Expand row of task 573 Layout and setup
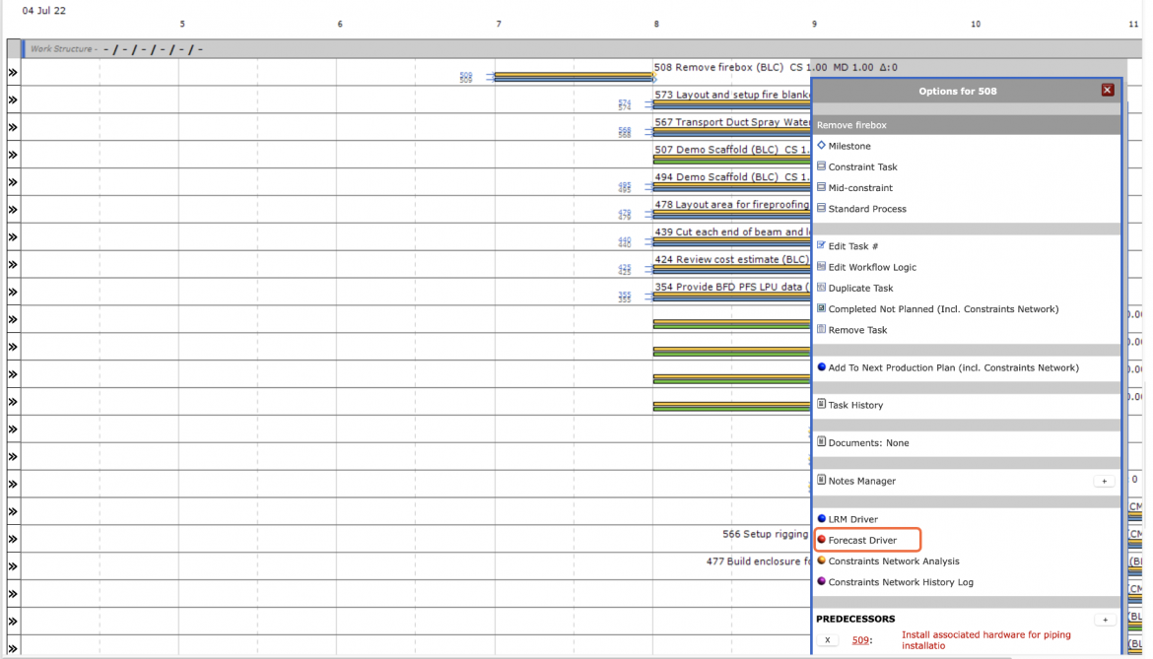1153x659 pixels. click(13, 99)
